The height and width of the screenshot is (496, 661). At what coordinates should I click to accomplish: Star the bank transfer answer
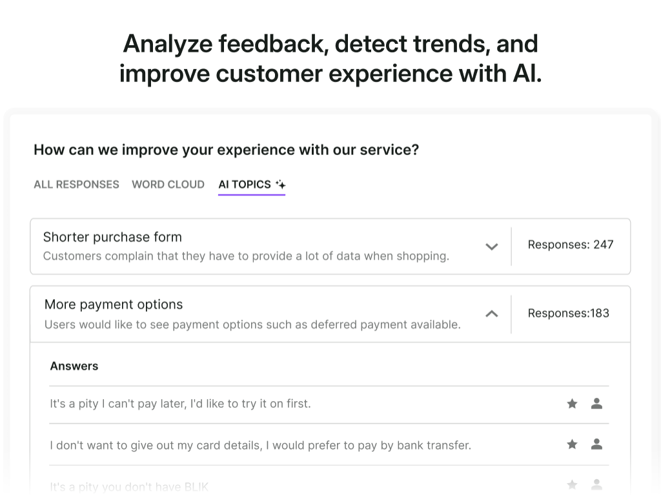pos(572,444)
